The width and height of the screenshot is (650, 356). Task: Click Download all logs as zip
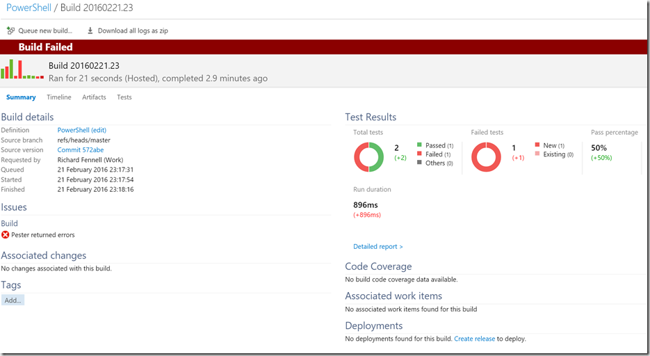(x=133, y=31)
